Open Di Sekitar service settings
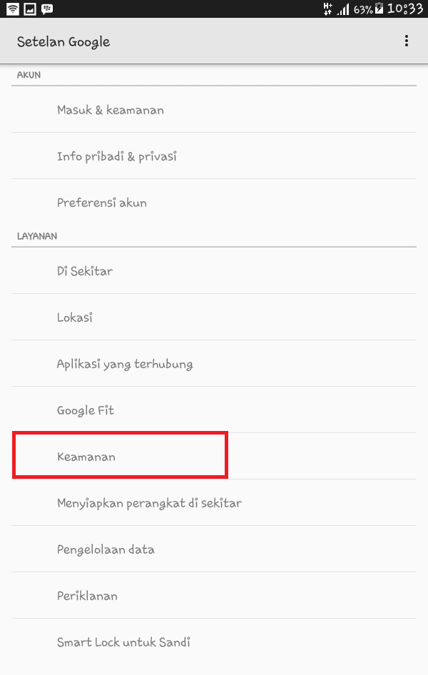The height and width of the screenshot is (675, 428). [x=85, y=271]
